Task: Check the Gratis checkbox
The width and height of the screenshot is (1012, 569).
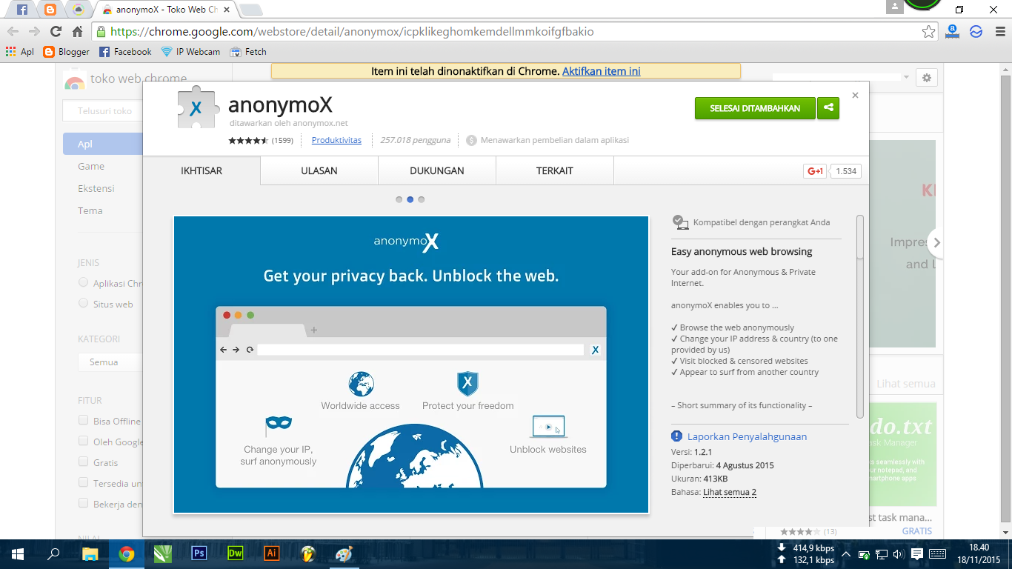Action: pos(83,462)
